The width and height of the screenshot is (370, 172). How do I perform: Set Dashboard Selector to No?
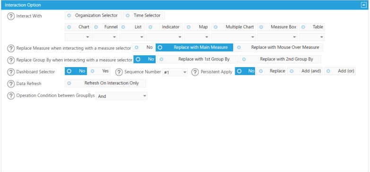76,71
